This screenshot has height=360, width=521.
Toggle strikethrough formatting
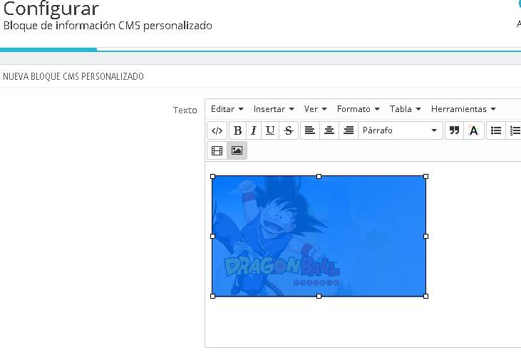(x=289, y=130)
